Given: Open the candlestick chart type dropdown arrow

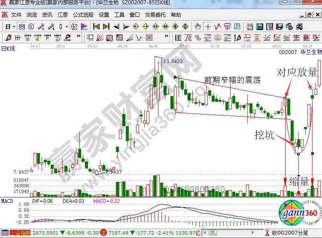Looking at the screenshot, I should click(67, 27).
